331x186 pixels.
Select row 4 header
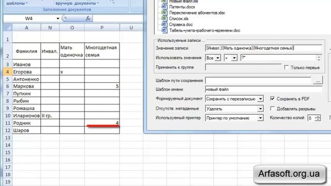(8, 72)
